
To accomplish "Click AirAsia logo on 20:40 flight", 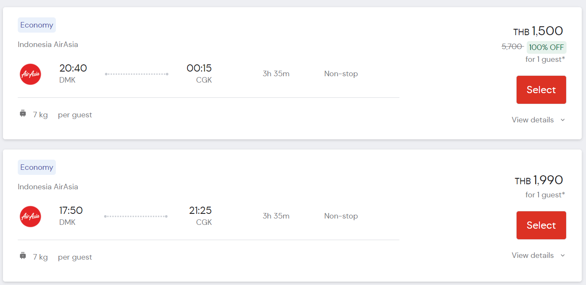I will pyautogui.click(x=30, y=74).
